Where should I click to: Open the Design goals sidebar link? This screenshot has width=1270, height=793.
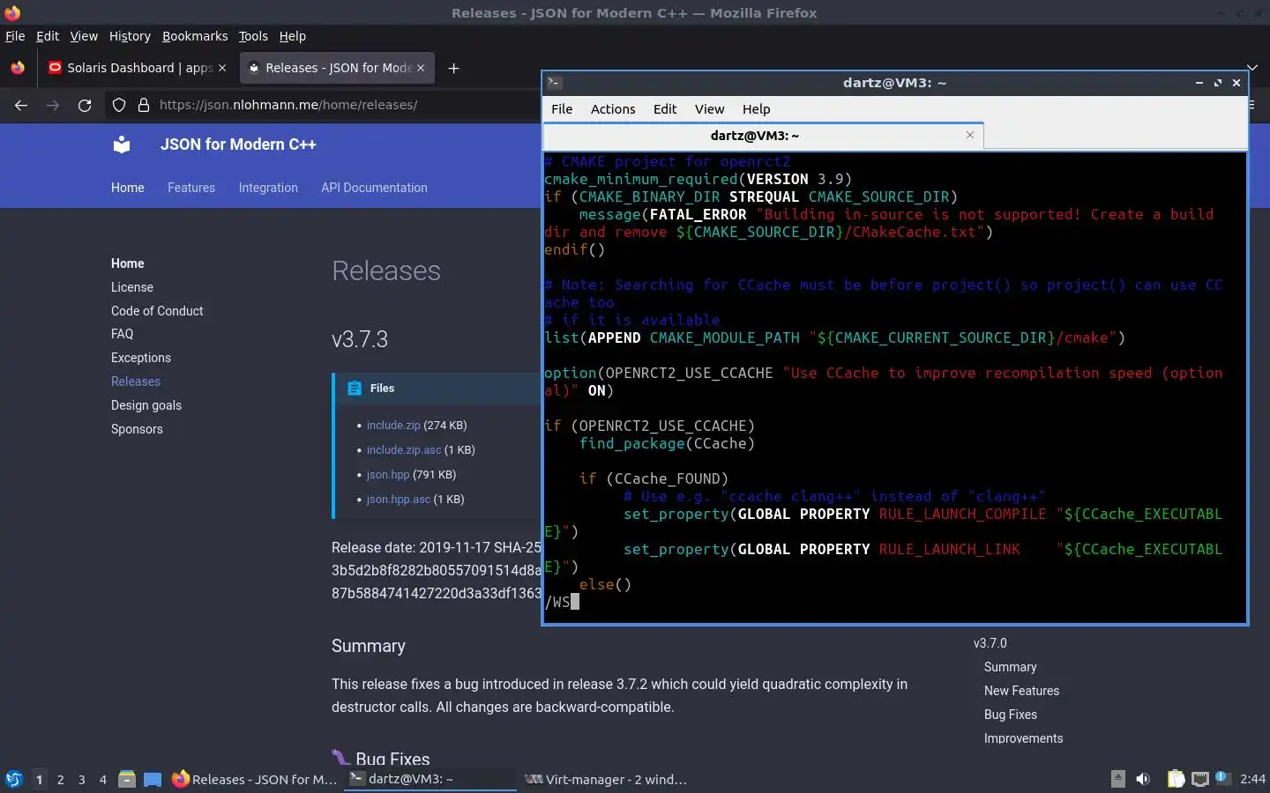click(146, 405)
